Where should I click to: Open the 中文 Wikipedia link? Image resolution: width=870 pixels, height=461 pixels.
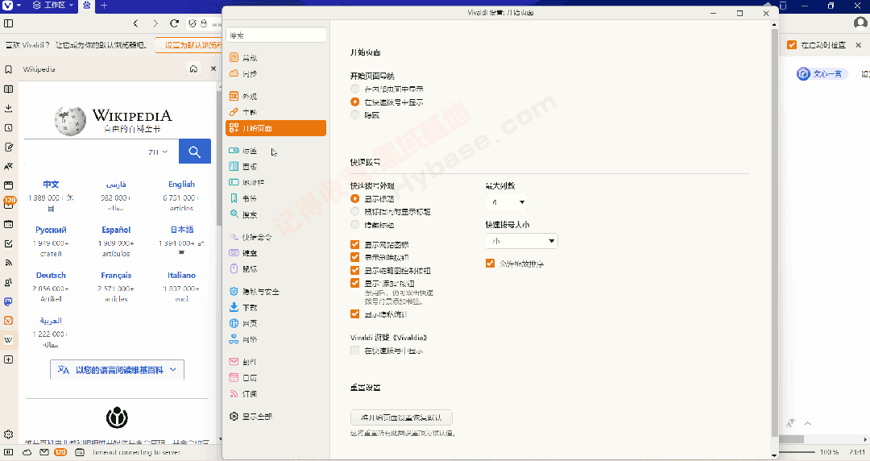pos(51,184)
